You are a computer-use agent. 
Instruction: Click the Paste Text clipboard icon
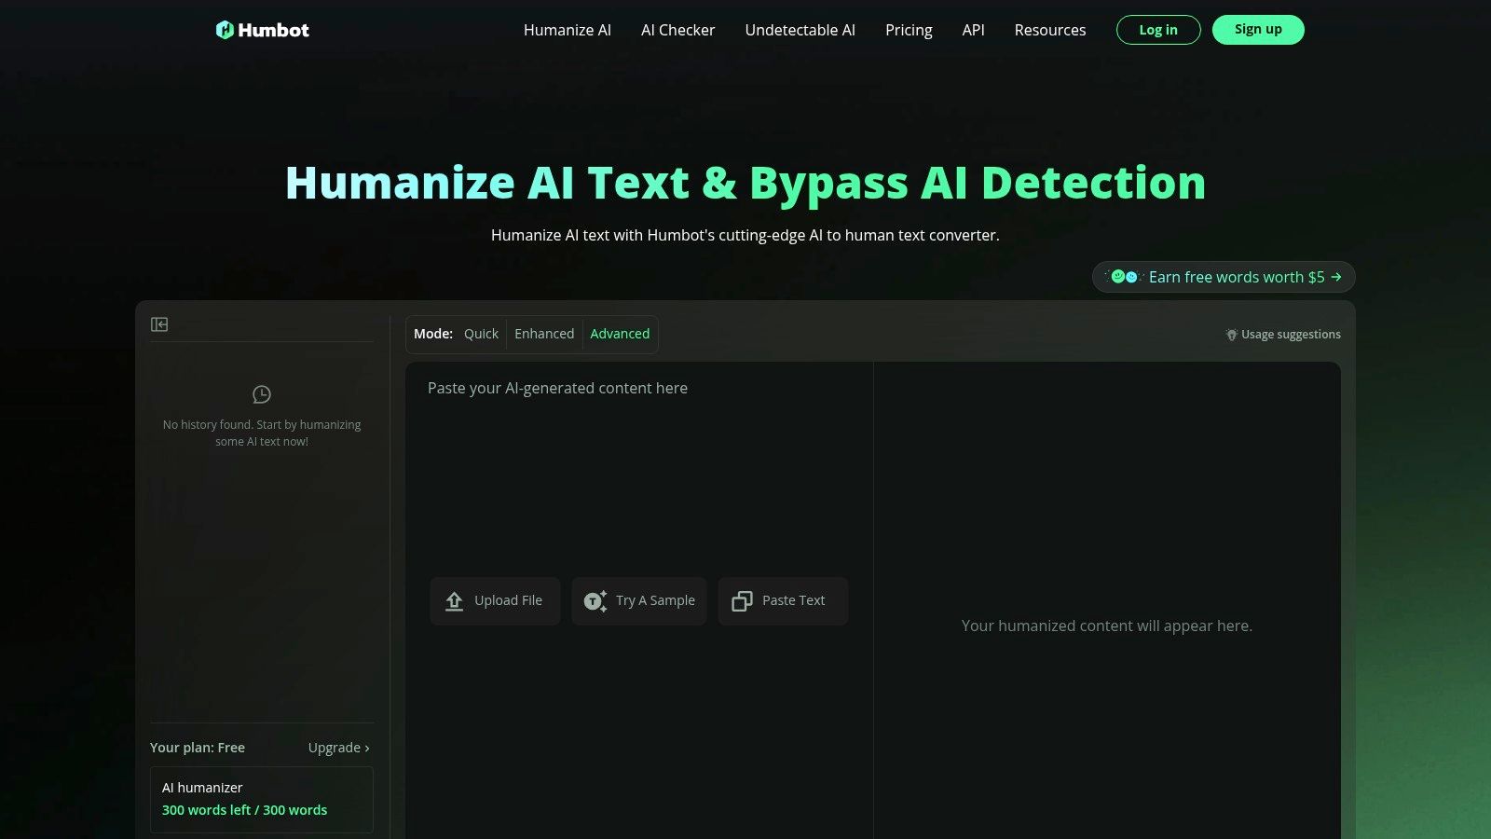[742, 601]
